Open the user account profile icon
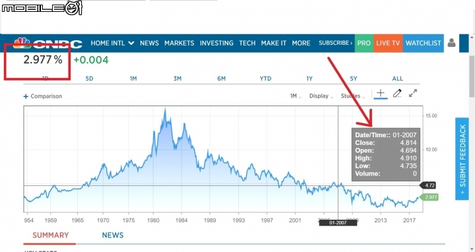 click(x=451, y=43)
